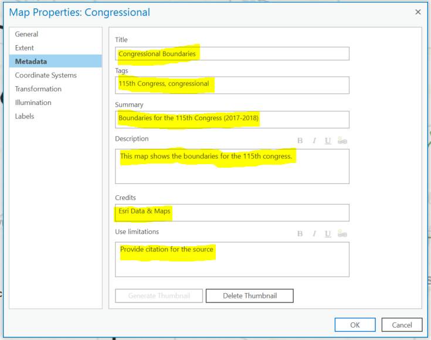Confirm with the OK button
431x340 pixels.
tap(355, 325)
